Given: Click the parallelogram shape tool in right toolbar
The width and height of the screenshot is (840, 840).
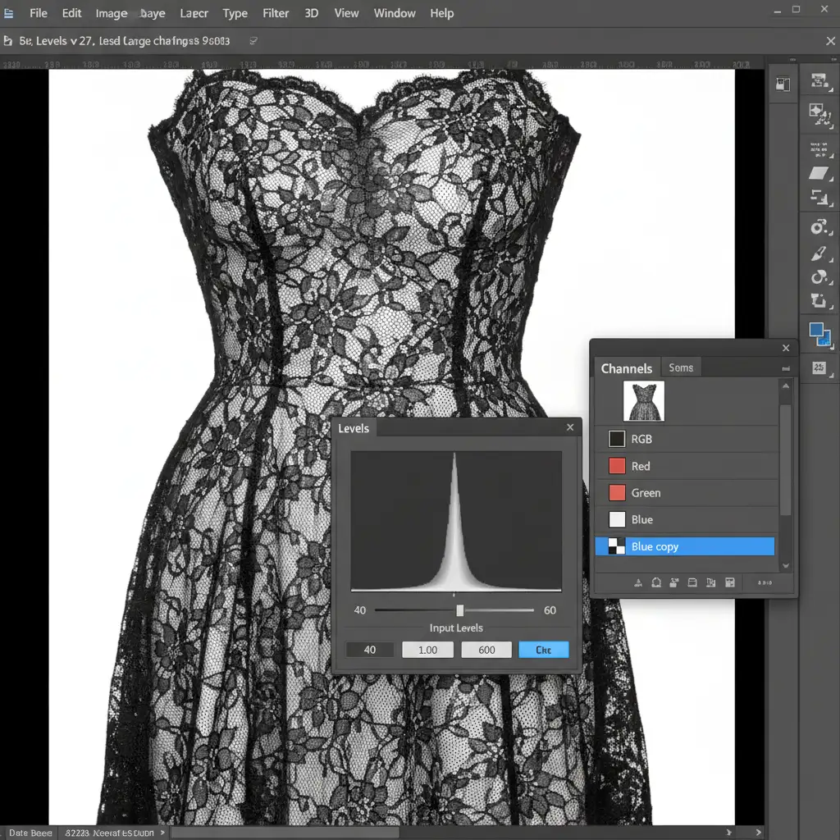Looking at the screenshot, I should (819, 172).
